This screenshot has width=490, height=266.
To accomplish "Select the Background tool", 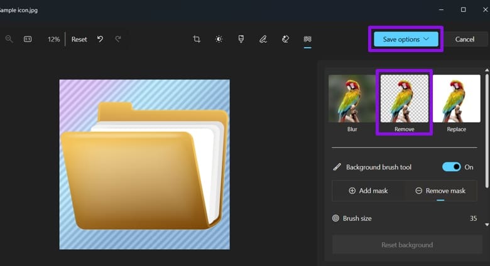I will click(x=307, y=39).
